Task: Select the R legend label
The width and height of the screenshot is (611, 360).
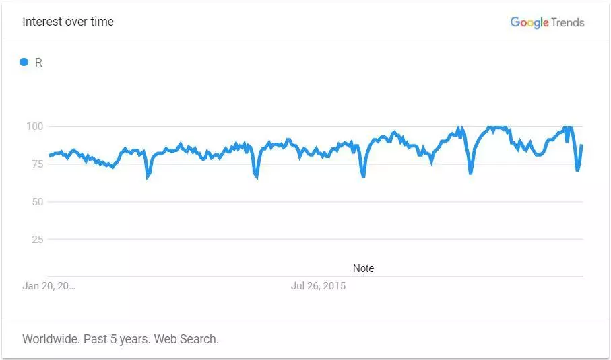Action: coord(38,63)
